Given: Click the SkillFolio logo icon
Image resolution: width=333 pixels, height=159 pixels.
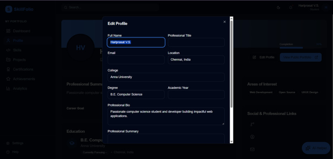Looking at the screenshot, I should coord(9,9).
